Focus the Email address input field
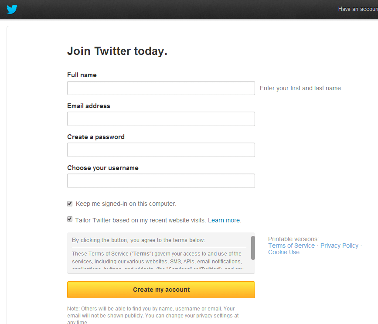Viewport: 378px width, 324px height. coord(161,119)
